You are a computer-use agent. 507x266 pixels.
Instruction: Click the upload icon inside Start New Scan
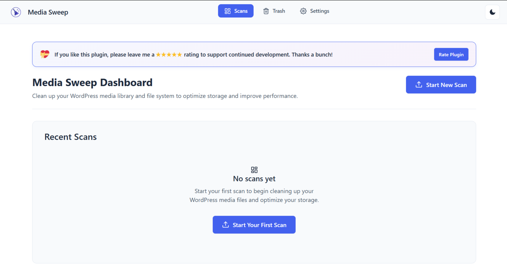tap(419, 85)
